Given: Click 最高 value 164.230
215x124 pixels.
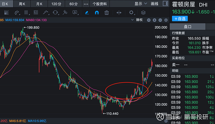Looking at the screenshot, I should (x=194, y=48).
